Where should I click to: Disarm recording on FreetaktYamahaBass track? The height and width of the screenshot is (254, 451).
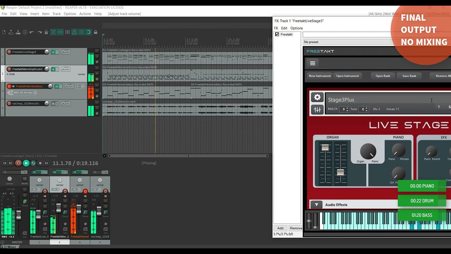9,86
